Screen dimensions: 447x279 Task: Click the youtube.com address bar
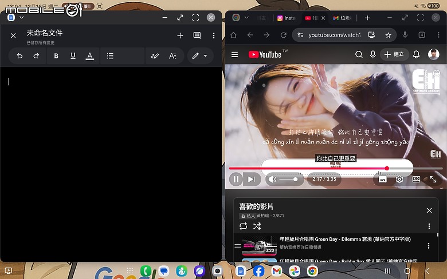click(335, 35)
